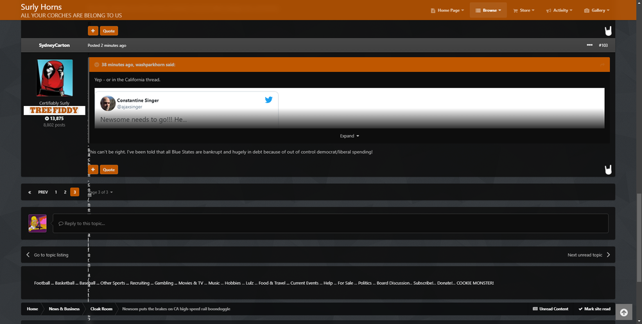Screen dimensions: 642x324
Task: Open the three-dots post options for #103
Action: tap(589, 45)
